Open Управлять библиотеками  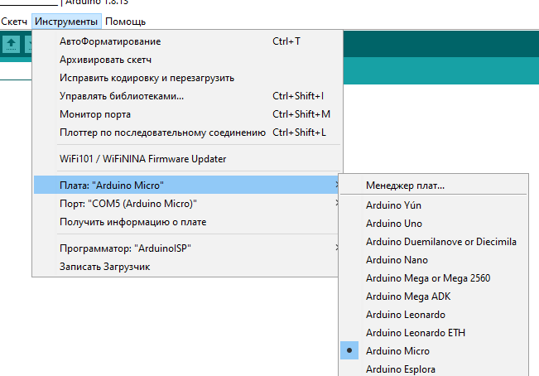pyautogui.click(x=122, y=96)
